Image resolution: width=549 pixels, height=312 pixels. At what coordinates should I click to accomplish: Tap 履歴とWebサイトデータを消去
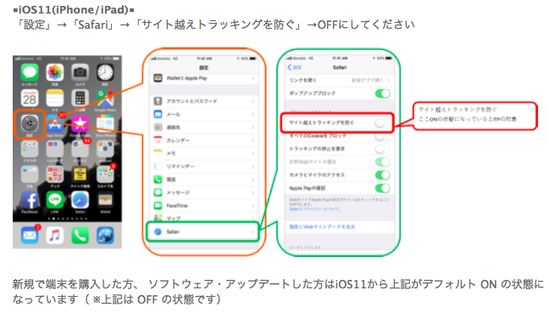tap(322, 227)
